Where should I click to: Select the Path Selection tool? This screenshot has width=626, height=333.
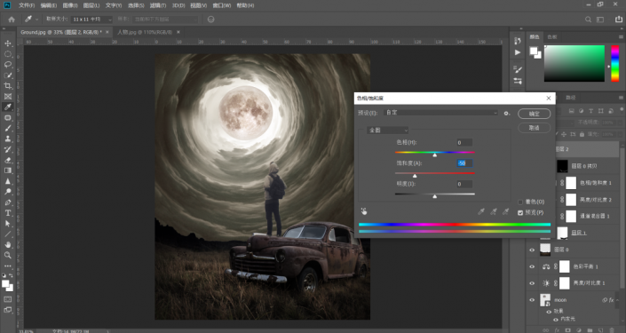(8, 224)
